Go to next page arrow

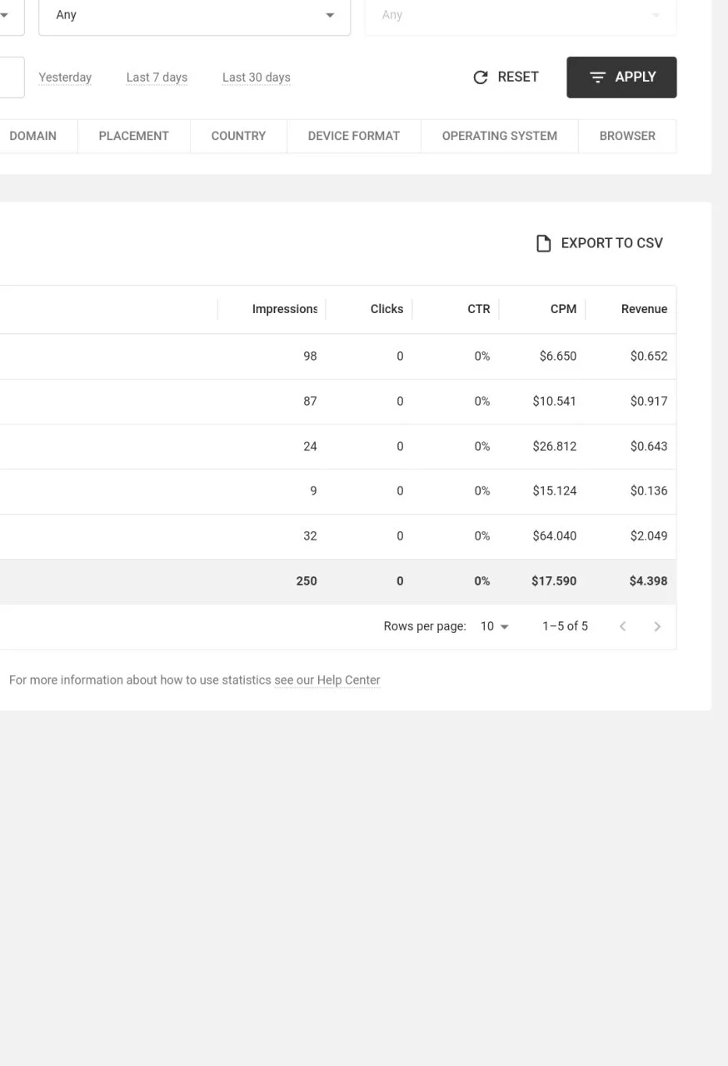657,626
